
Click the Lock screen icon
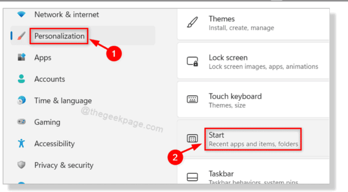coord(192,61)
